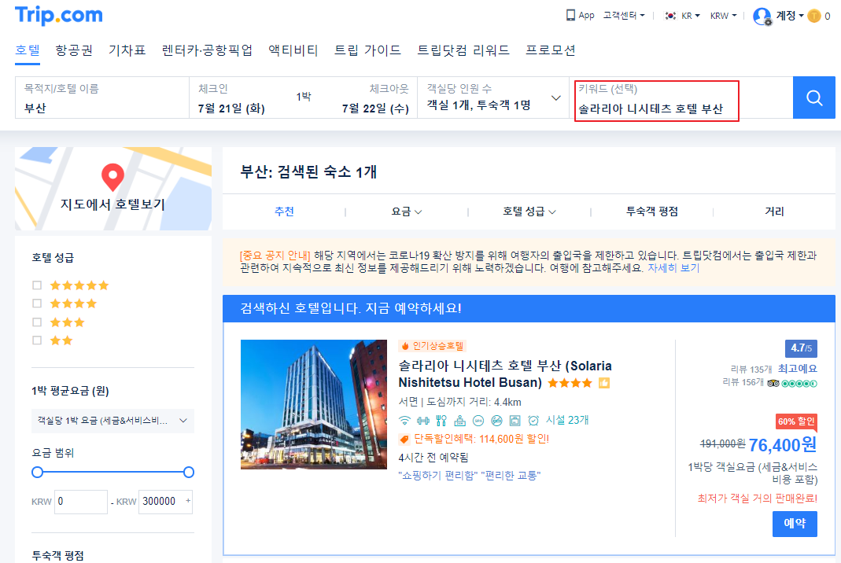Click the flame icon on trending hotel badge
The height and width of the screenshot is (563, 841).
[x=405, y=347]
